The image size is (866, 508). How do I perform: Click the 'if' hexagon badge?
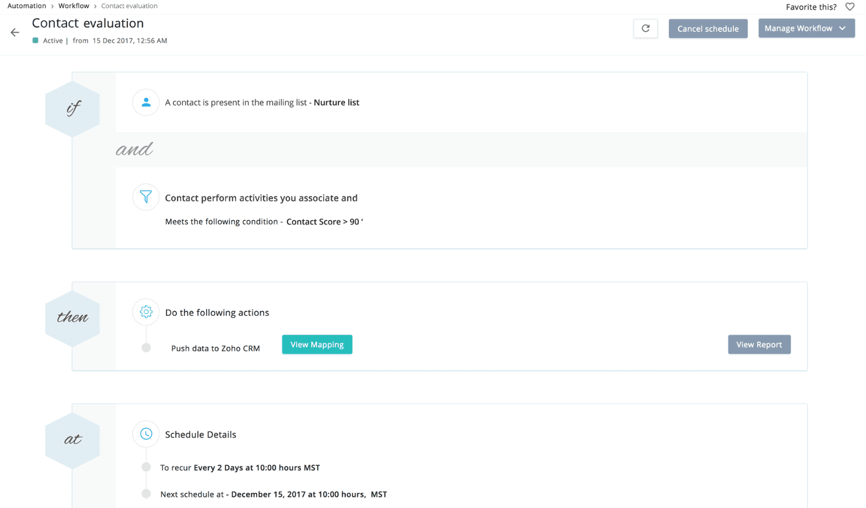click(73, 109)
